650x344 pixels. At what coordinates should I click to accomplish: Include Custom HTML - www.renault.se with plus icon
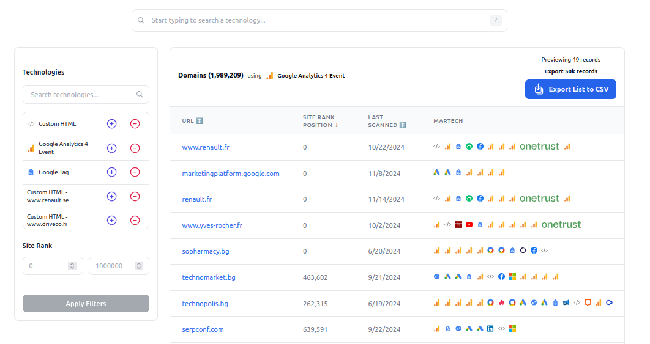[111, 197]
